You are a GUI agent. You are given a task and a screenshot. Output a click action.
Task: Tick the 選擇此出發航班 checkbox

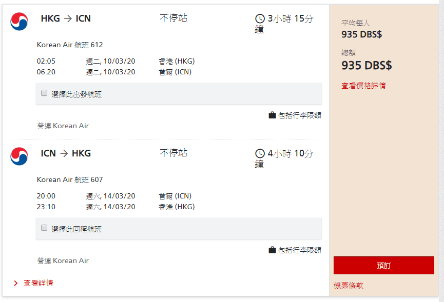(44, 93)
